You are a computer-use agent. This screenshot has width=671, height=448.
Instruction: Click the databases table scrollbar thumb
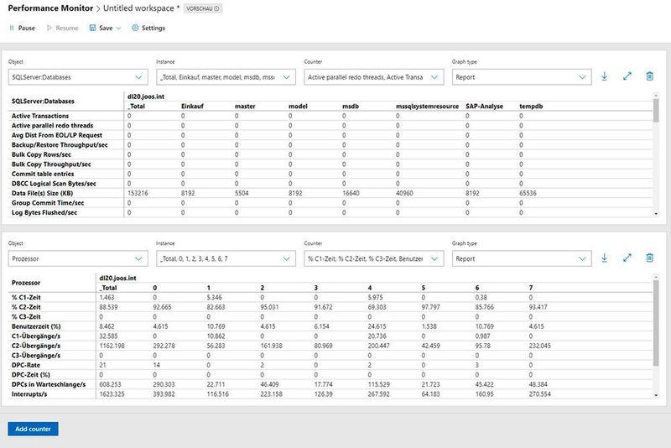tap(656, 110)
